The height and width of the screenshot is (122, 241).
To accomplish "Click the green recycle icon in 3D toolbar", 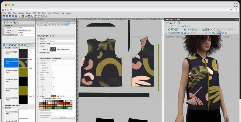I will tap(169, 29).
